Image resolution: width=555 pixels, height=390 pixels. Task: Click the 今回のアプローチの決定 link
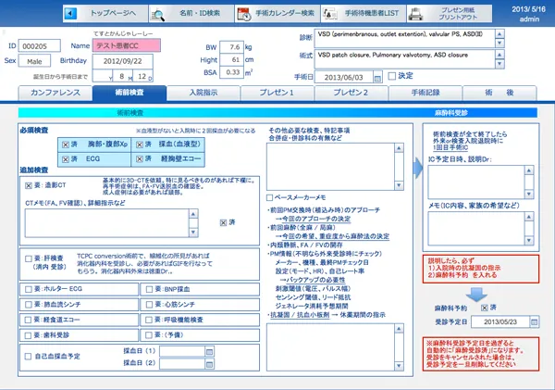(x=316, y=219)
